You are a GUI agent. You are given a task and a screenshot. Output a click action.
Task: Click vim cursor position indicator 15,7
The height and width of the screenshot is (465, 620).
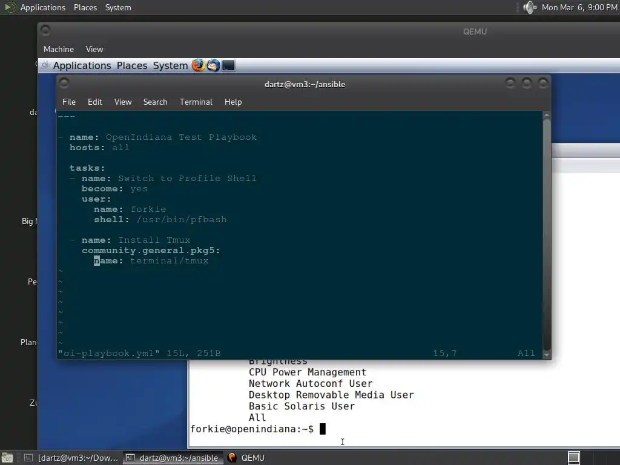click(x=444, y=353)
